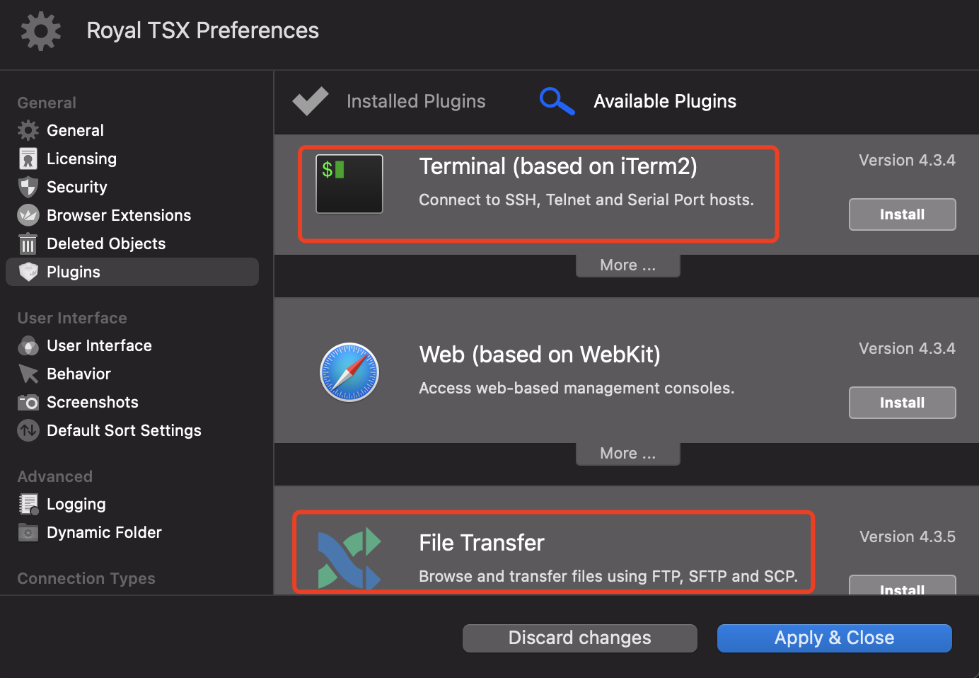Click the Web plugin Safari icon

click(x=349, y=372)
